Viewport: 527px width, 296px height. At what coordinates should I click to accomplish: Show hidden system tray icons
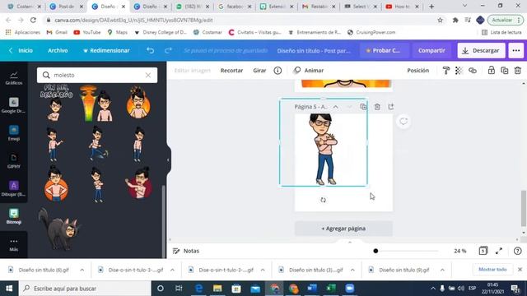pos(433,289)
